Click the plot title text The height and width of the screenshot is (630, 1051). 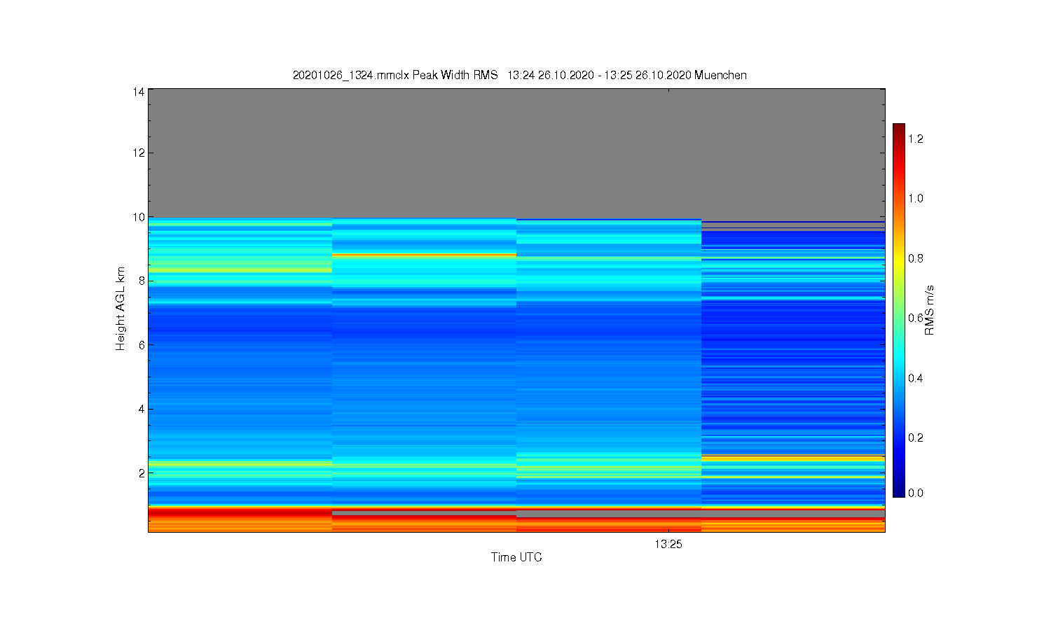(519, 75)
